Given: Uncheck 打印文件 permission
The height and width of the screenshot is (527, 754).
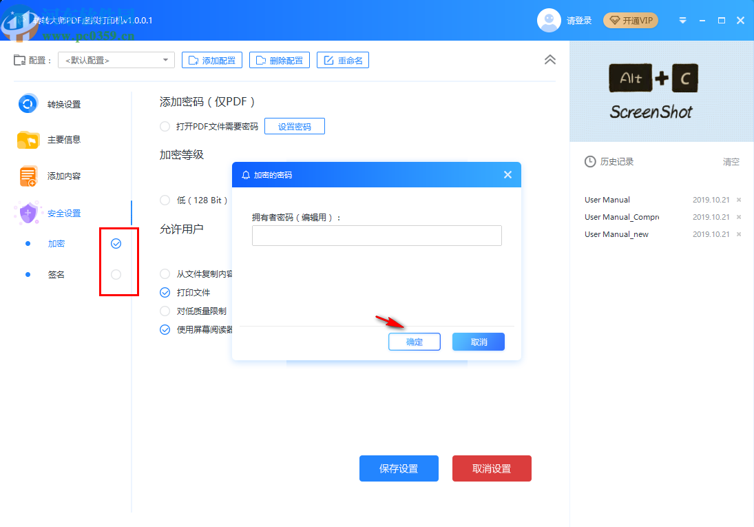Looking at the screenshot, I should pyautogui.click(x=165, y=293).
